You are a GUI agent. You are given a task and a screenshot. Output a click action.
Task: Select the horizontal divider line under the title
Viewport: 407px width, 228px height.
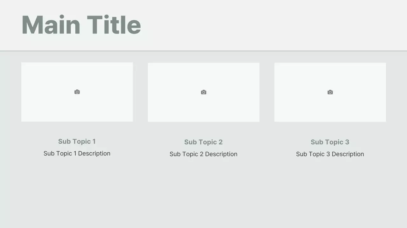[x=203, y=51]
